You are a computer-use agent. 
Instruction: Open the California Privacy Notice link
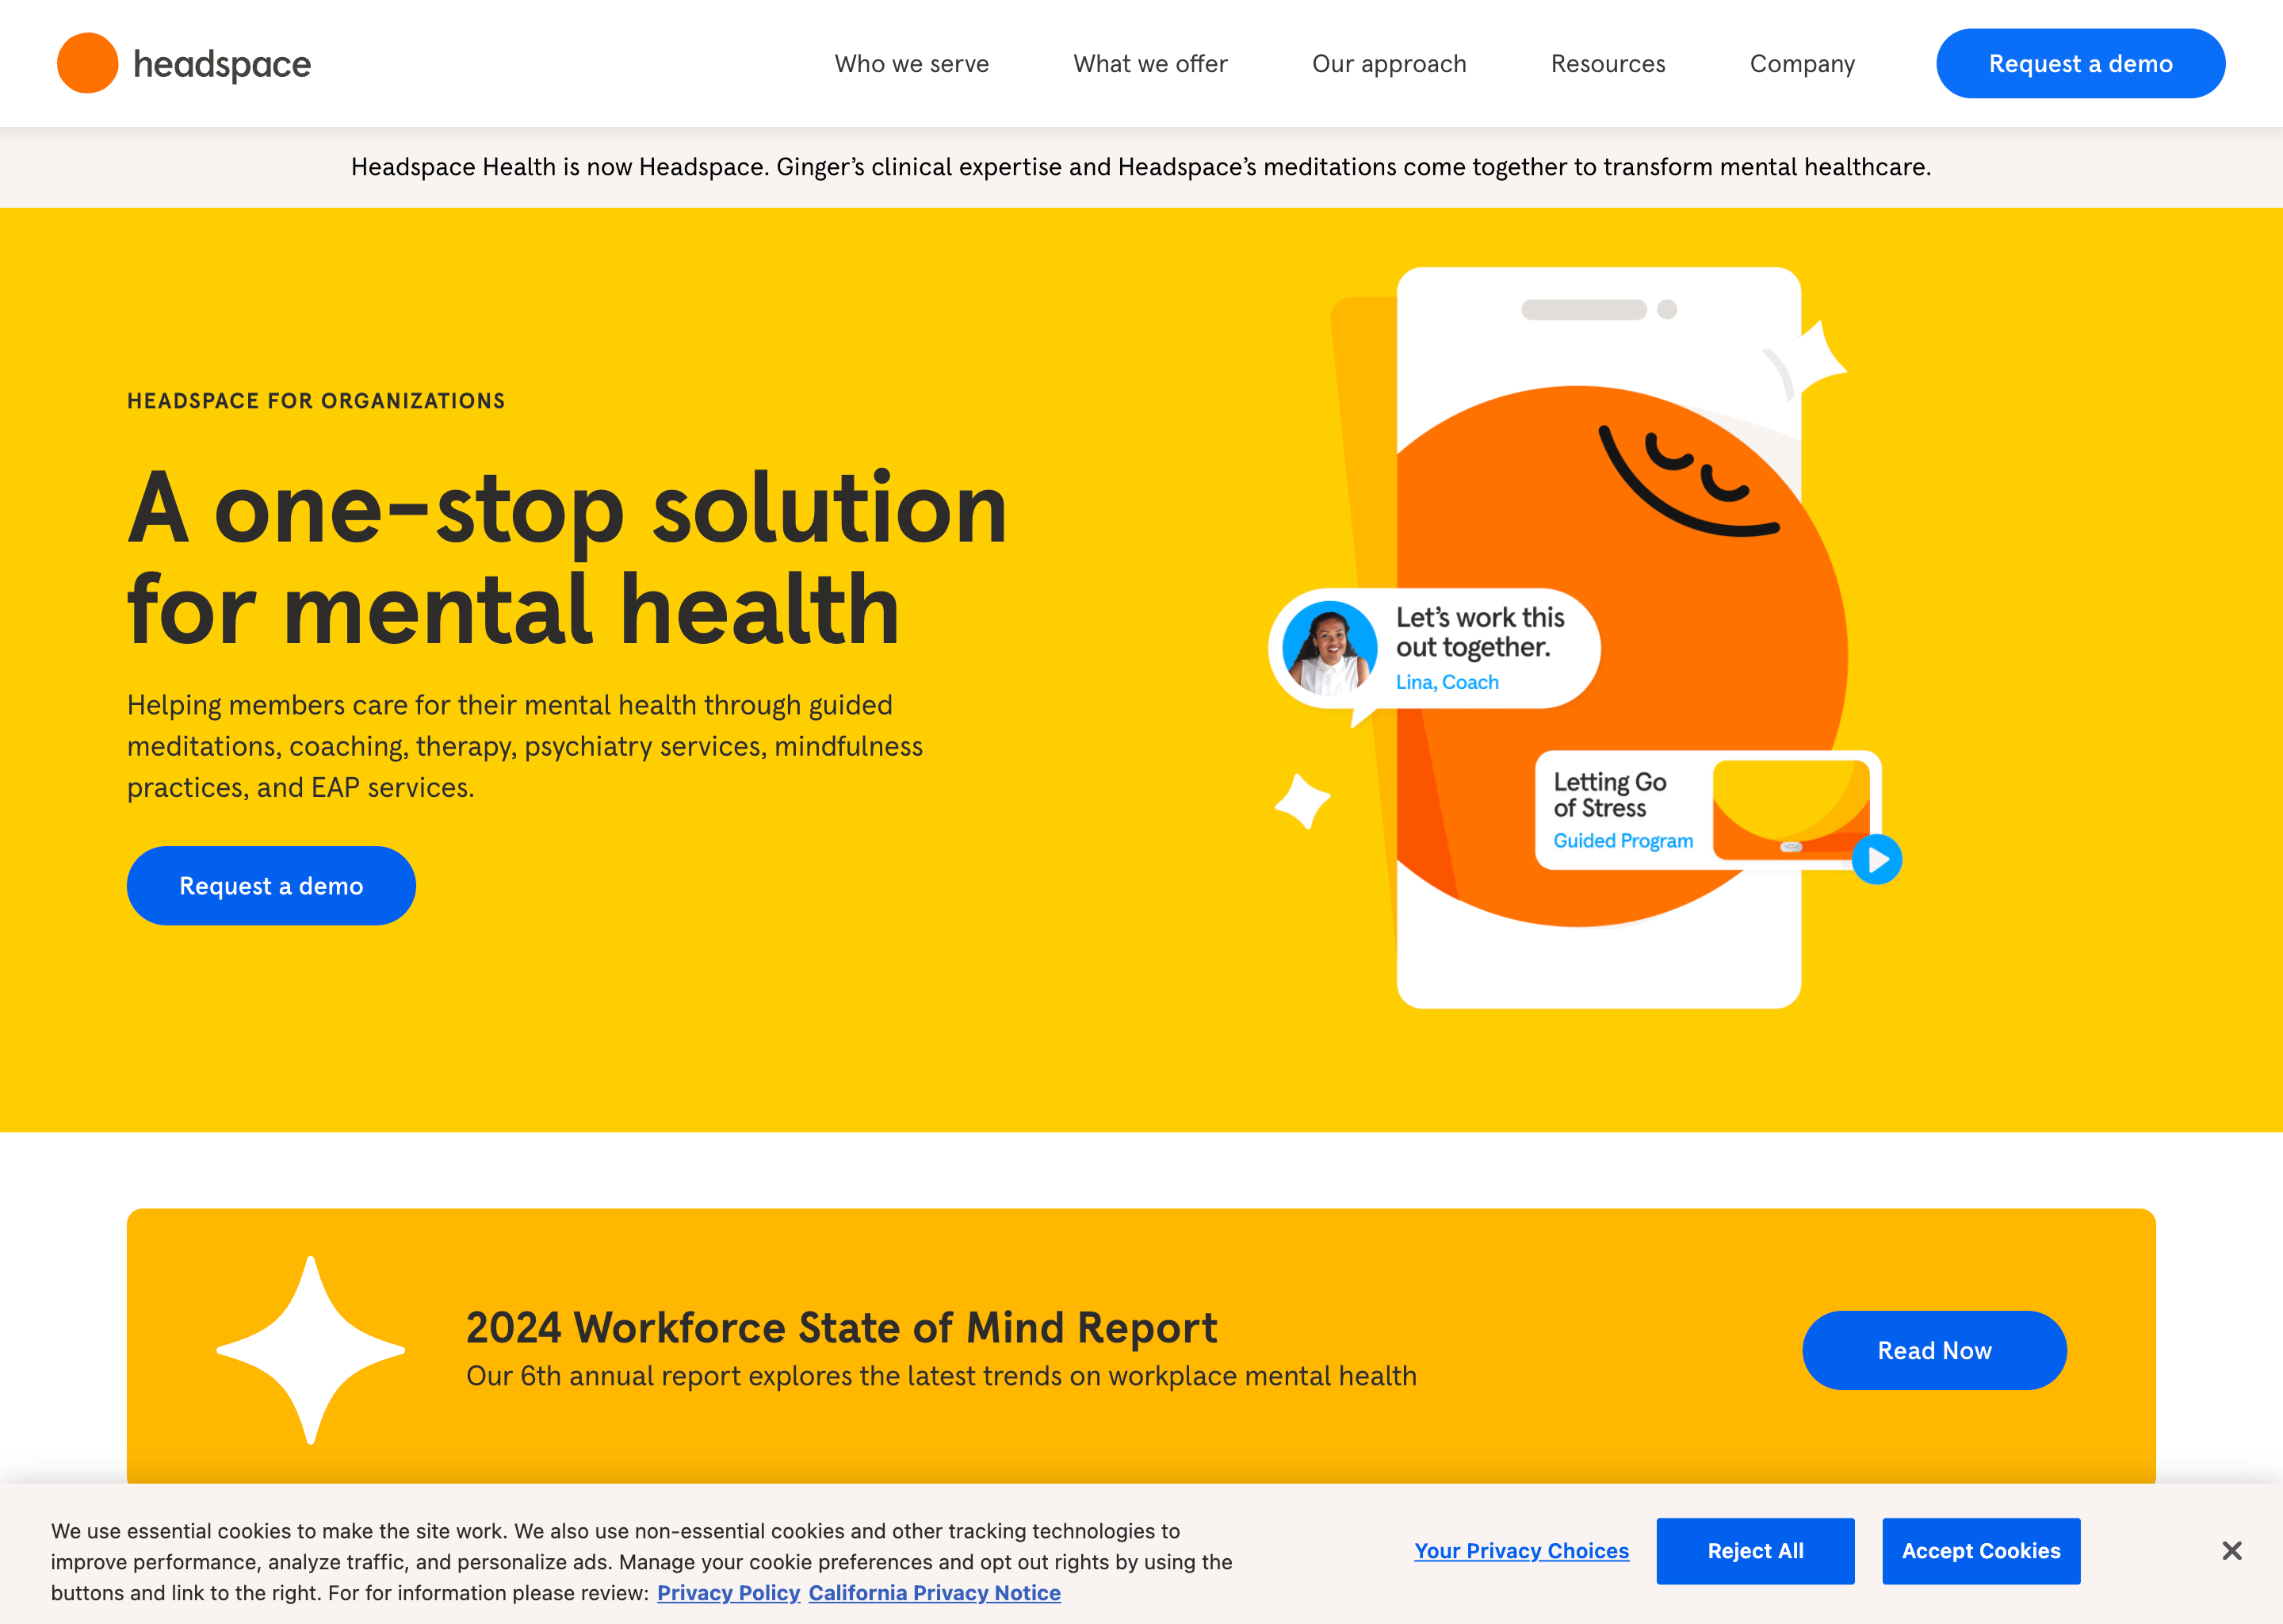(935, 1592)
